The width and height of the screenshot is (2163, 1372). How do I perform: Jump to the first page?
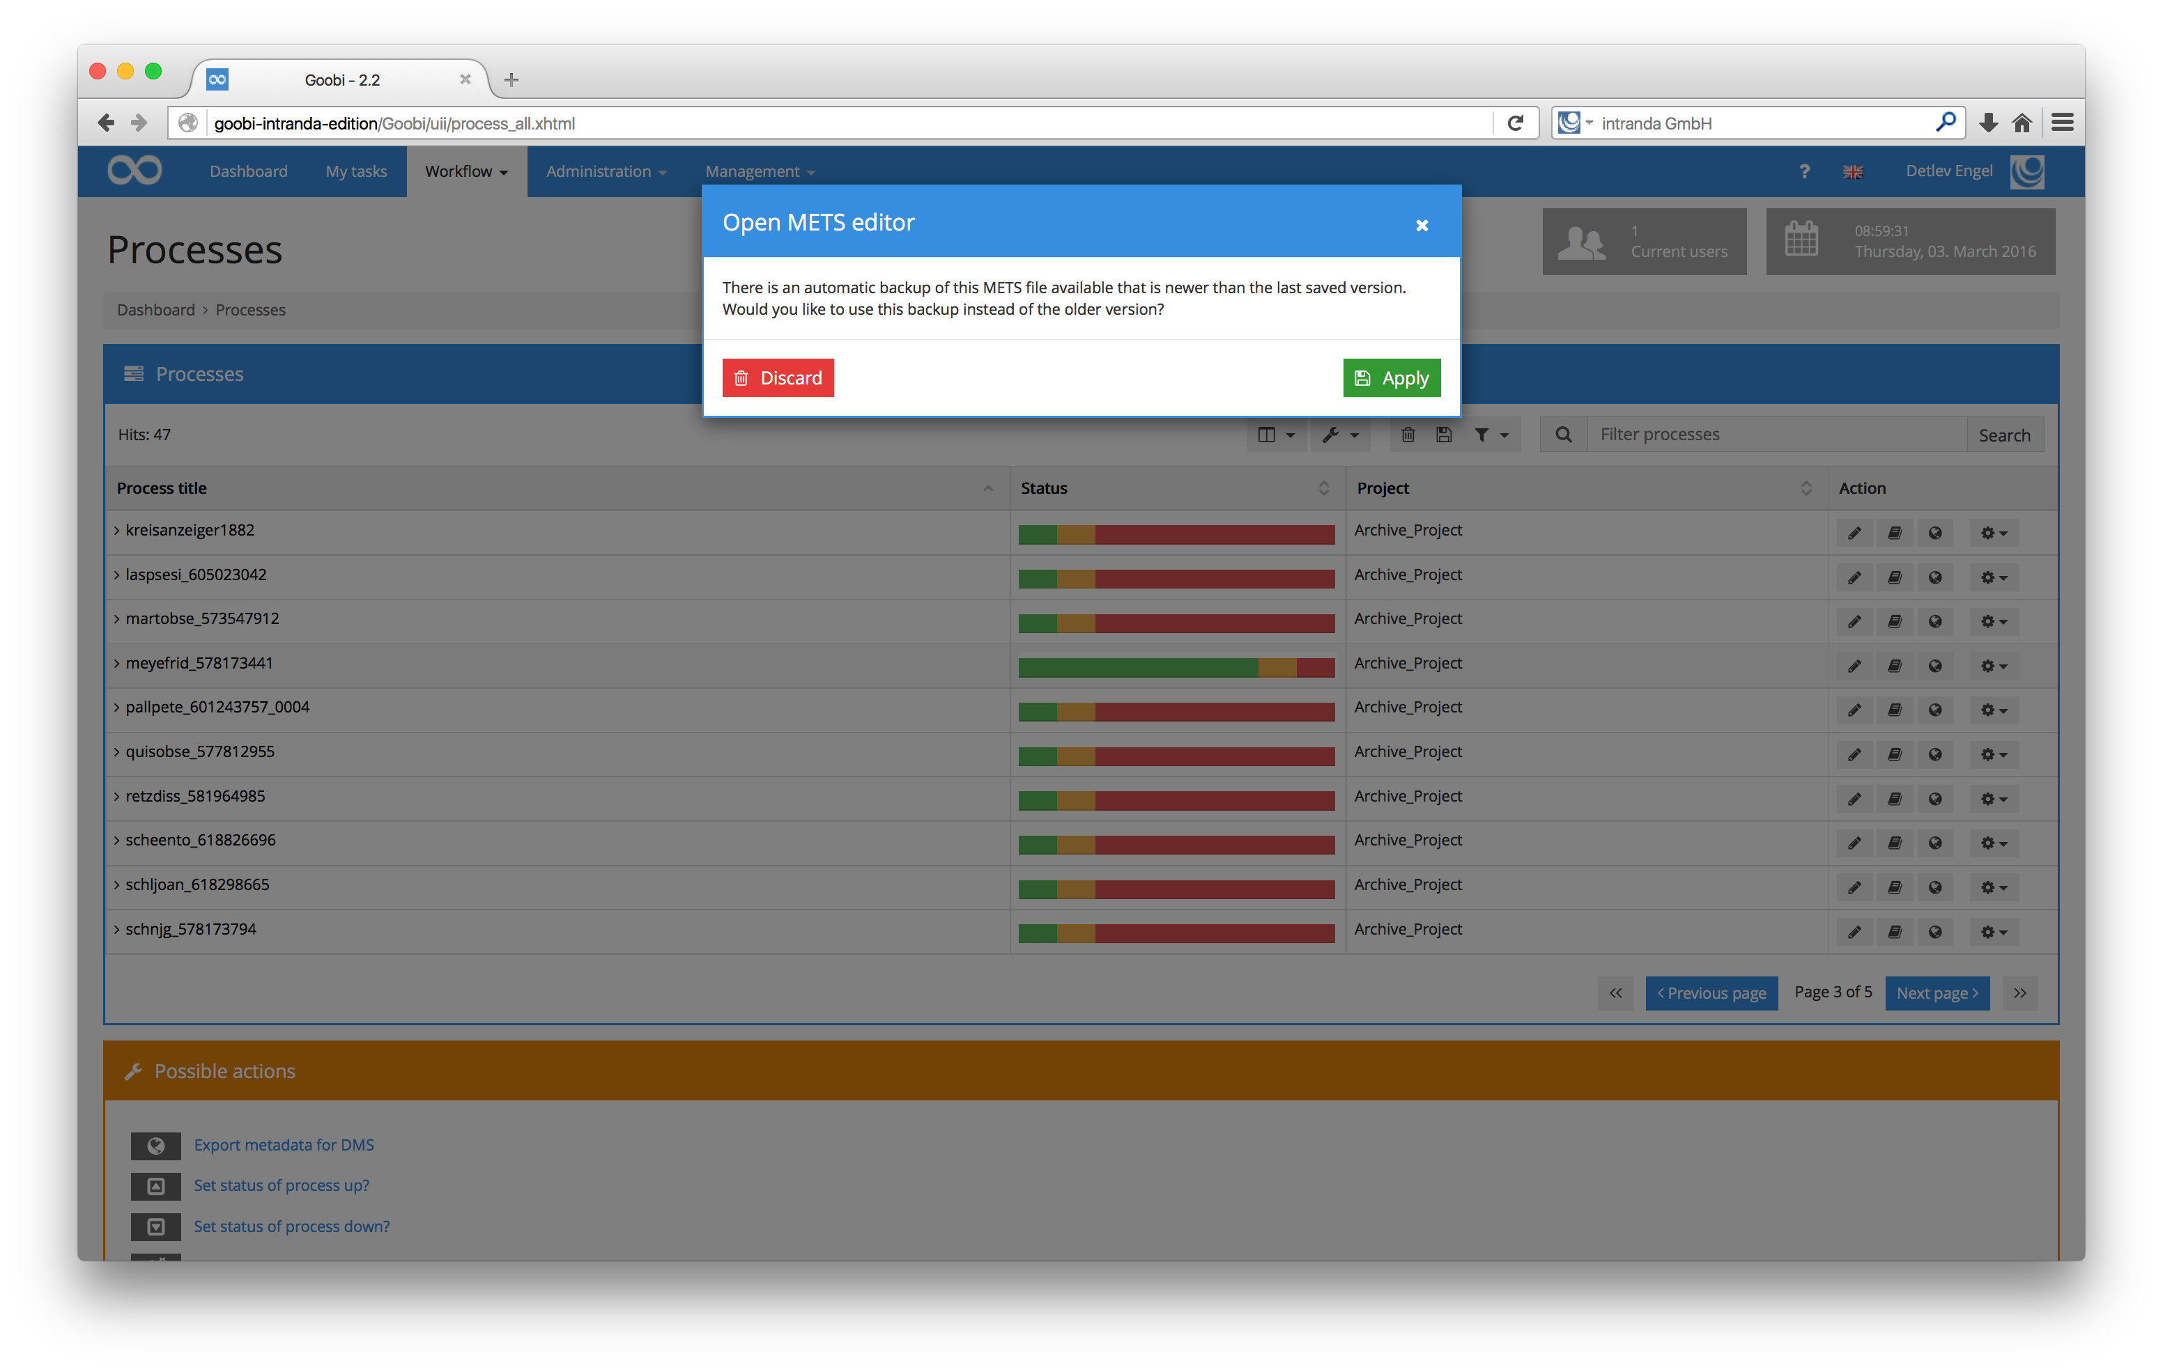(x=1615, y=993)
